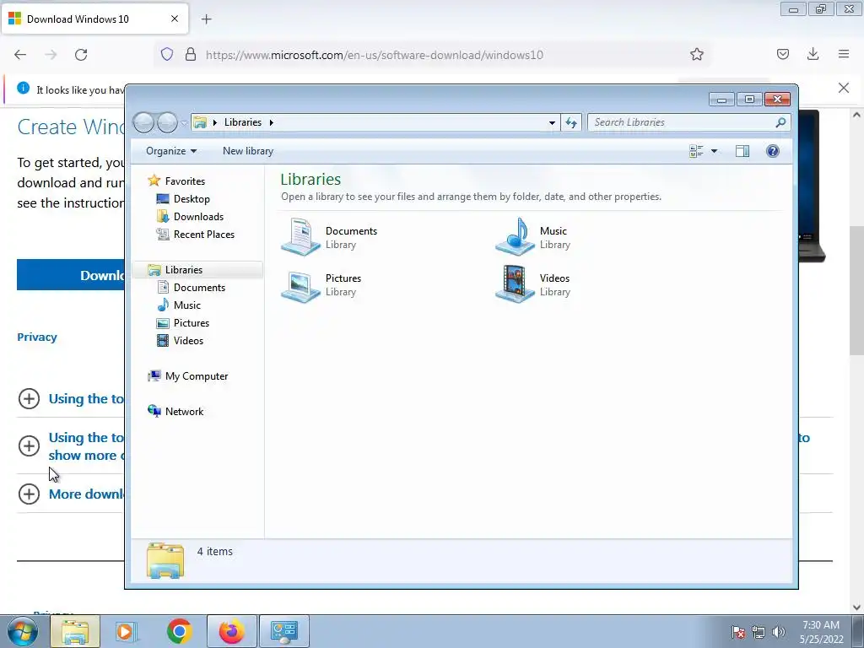864x648 pixels.
Task: Open the Windows Start button
Action: point(23,631)
